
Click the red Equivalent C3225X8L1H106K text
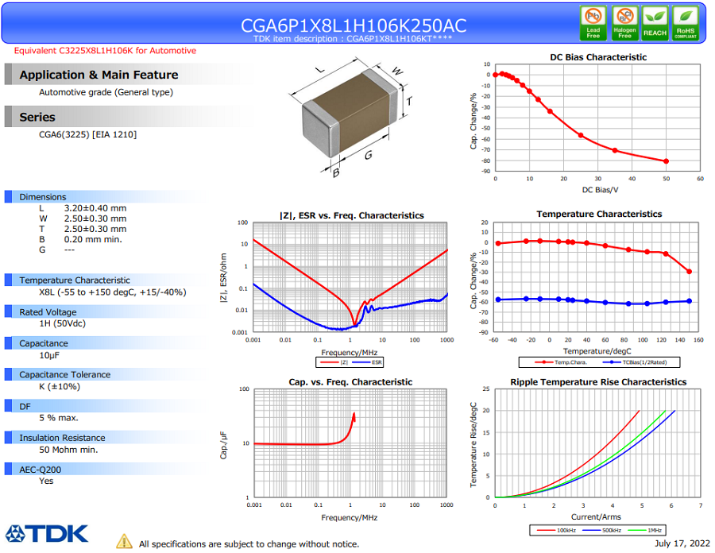[x=105, y=51]
